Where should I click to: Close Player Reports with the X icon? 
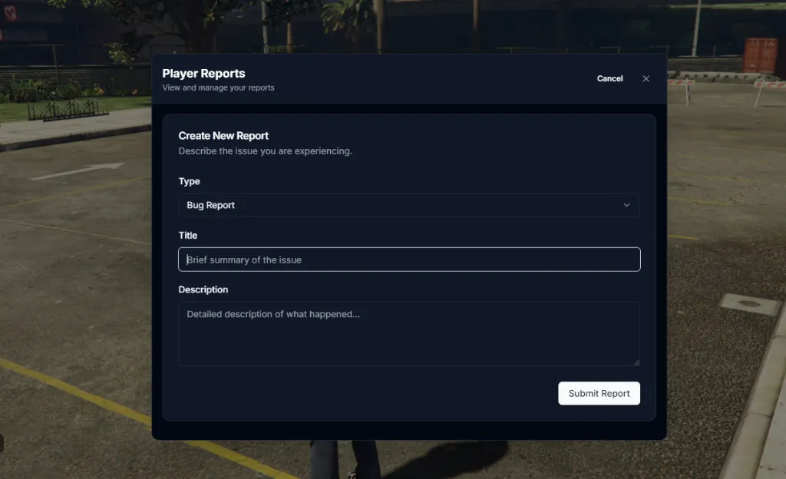646,78
